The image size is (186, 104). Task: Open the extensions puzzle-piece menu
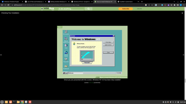tap(174, 5)
